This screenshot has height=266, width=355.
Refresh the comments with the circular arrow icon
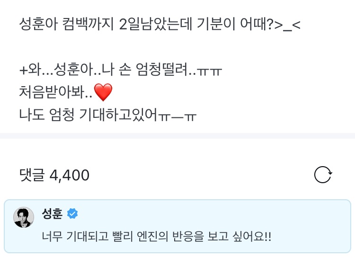pos(323,175)
